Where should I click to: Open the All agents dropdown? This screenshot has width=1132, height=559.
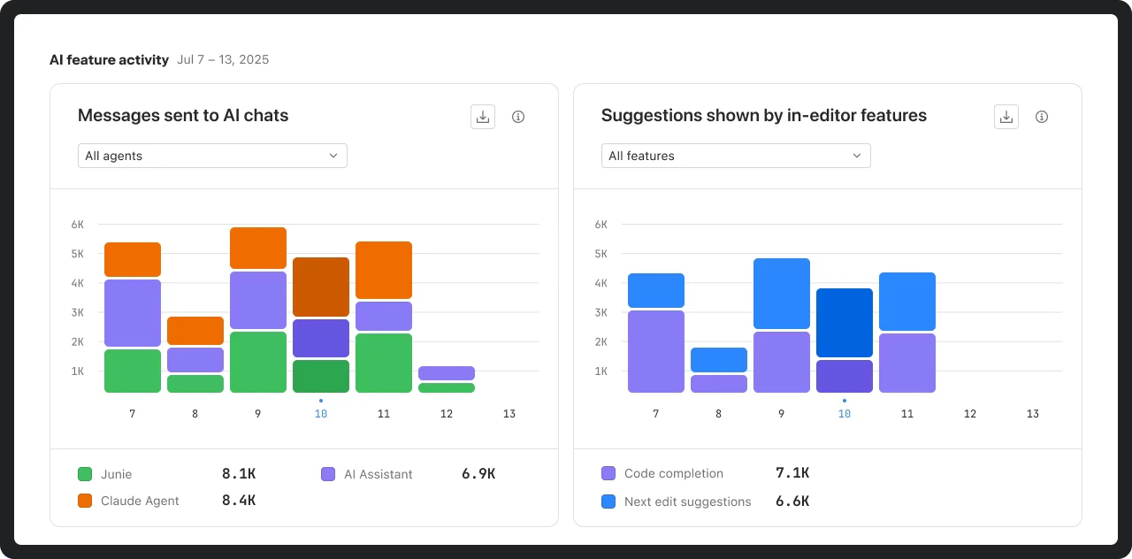point(212,156)
